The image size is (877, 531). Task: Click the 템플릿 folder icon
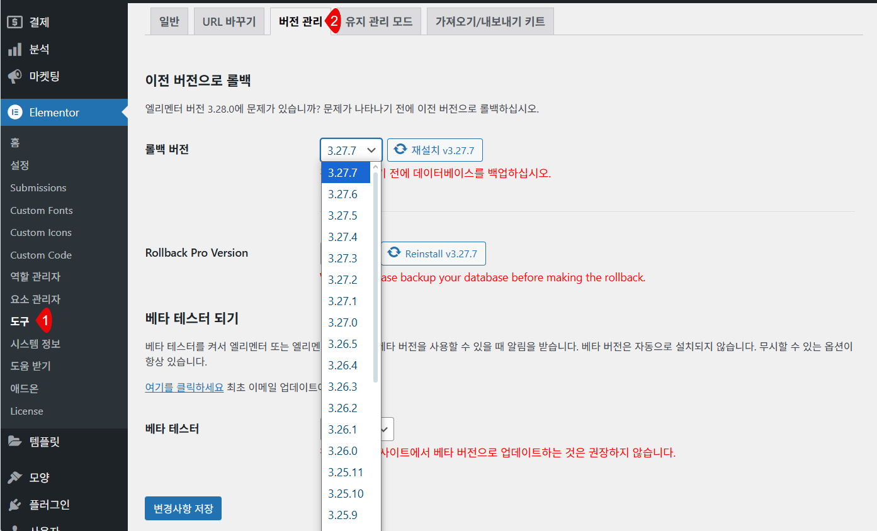coord(15,442)
